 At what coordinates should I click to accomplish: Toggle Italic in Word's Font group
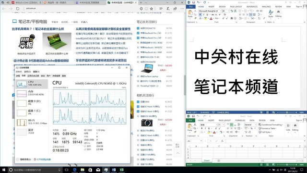tap(203, 15)
